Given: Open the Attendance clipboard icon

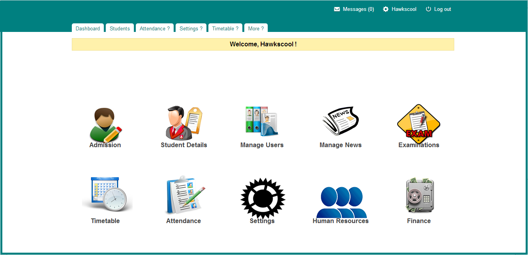Looking at the screenshot, I should (x=184, y=195).
